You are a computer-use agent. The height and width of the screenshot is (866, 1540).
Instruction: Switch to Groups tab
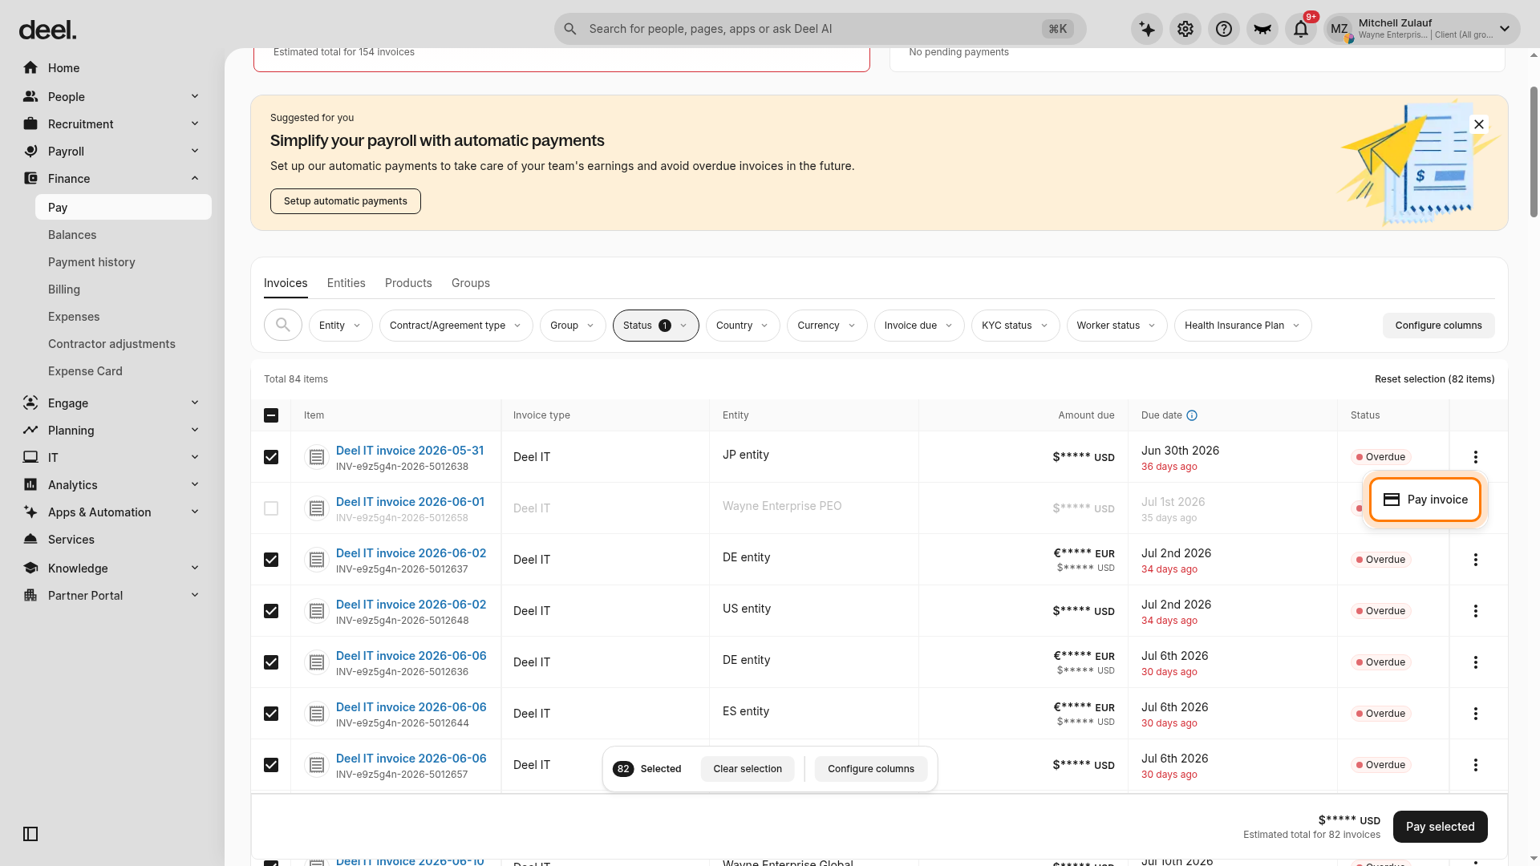point(471,283)
